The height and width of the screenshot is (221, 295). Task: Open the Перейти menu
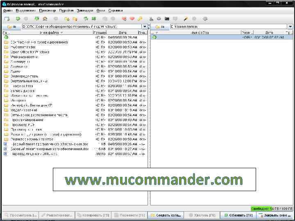pos(66,11)
